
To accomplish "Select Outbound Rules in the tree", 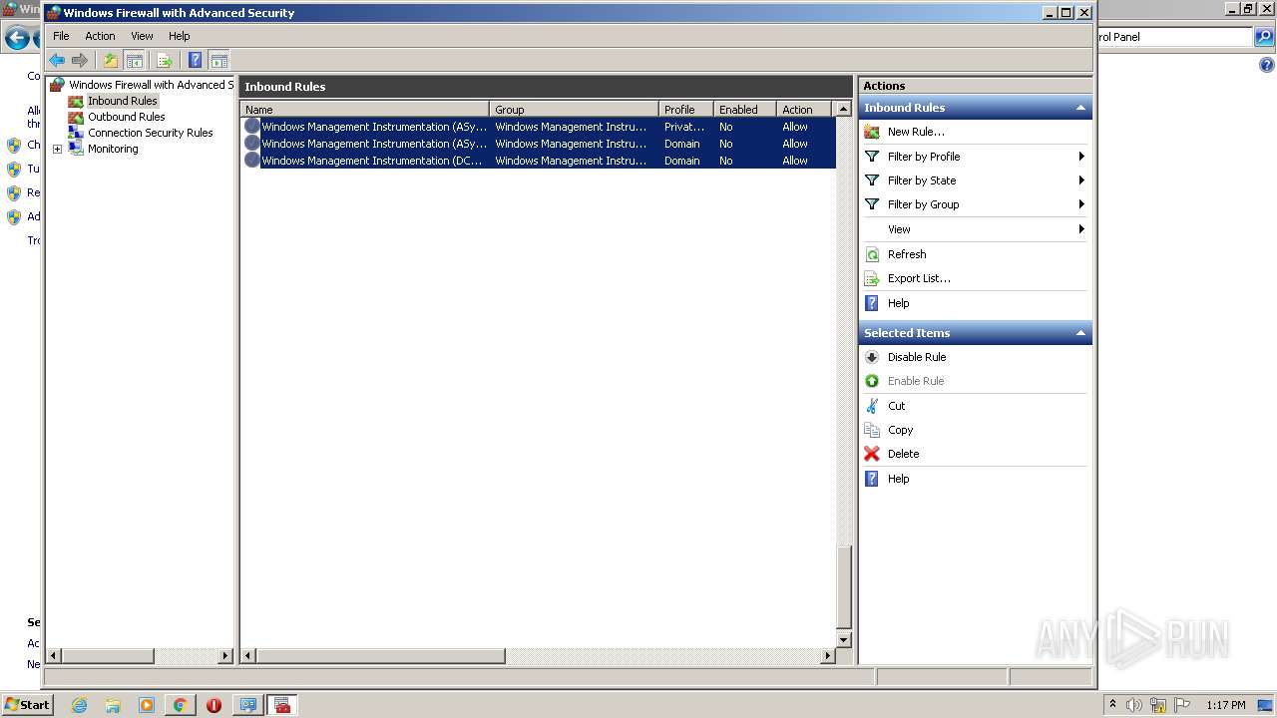I will click(126, 117).
